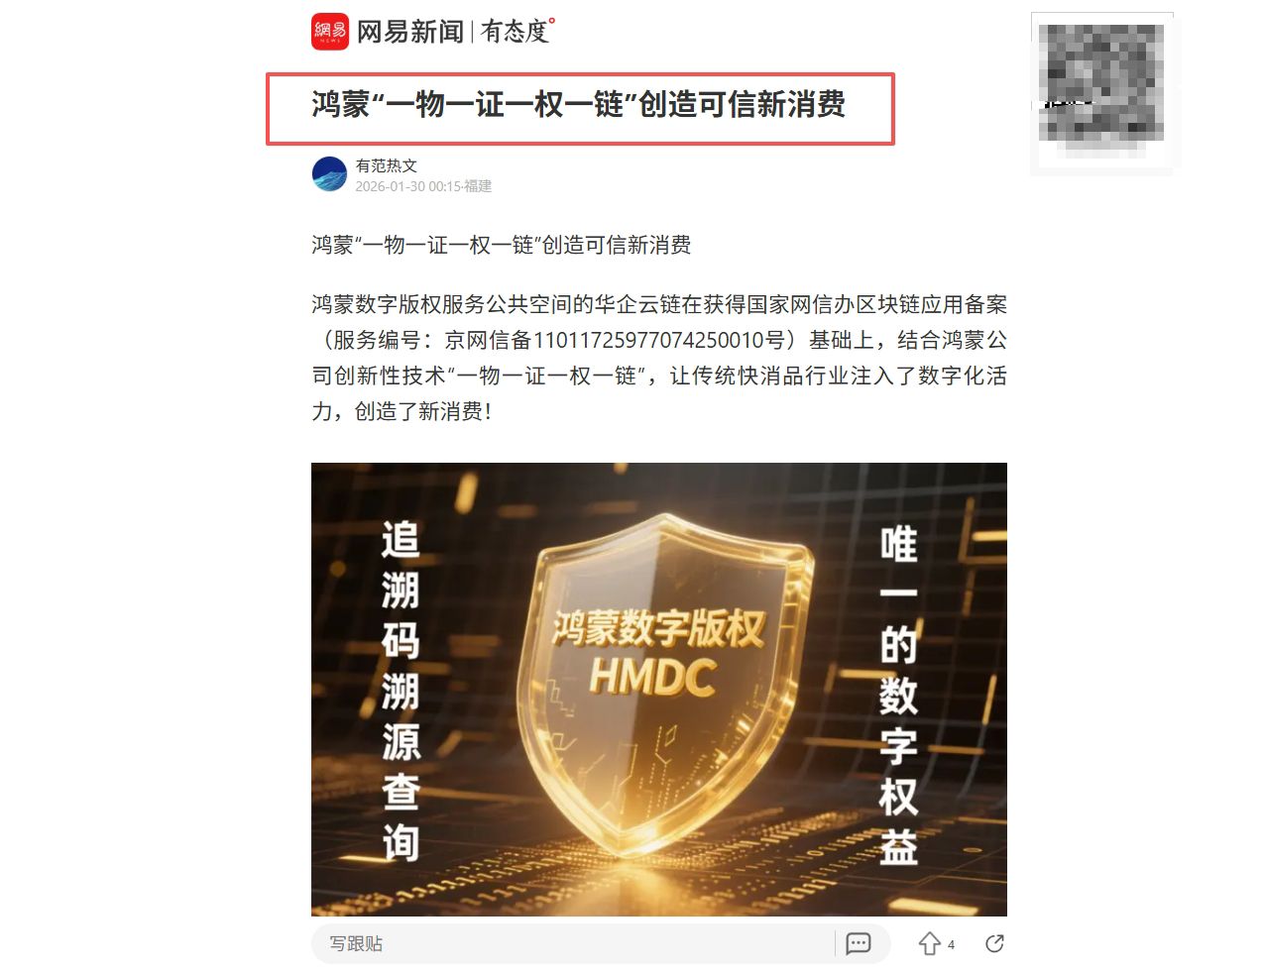Click the 追溯码溯源查询 vertical text
This screenshot has width=1263, height=972.
click(401, 691)
